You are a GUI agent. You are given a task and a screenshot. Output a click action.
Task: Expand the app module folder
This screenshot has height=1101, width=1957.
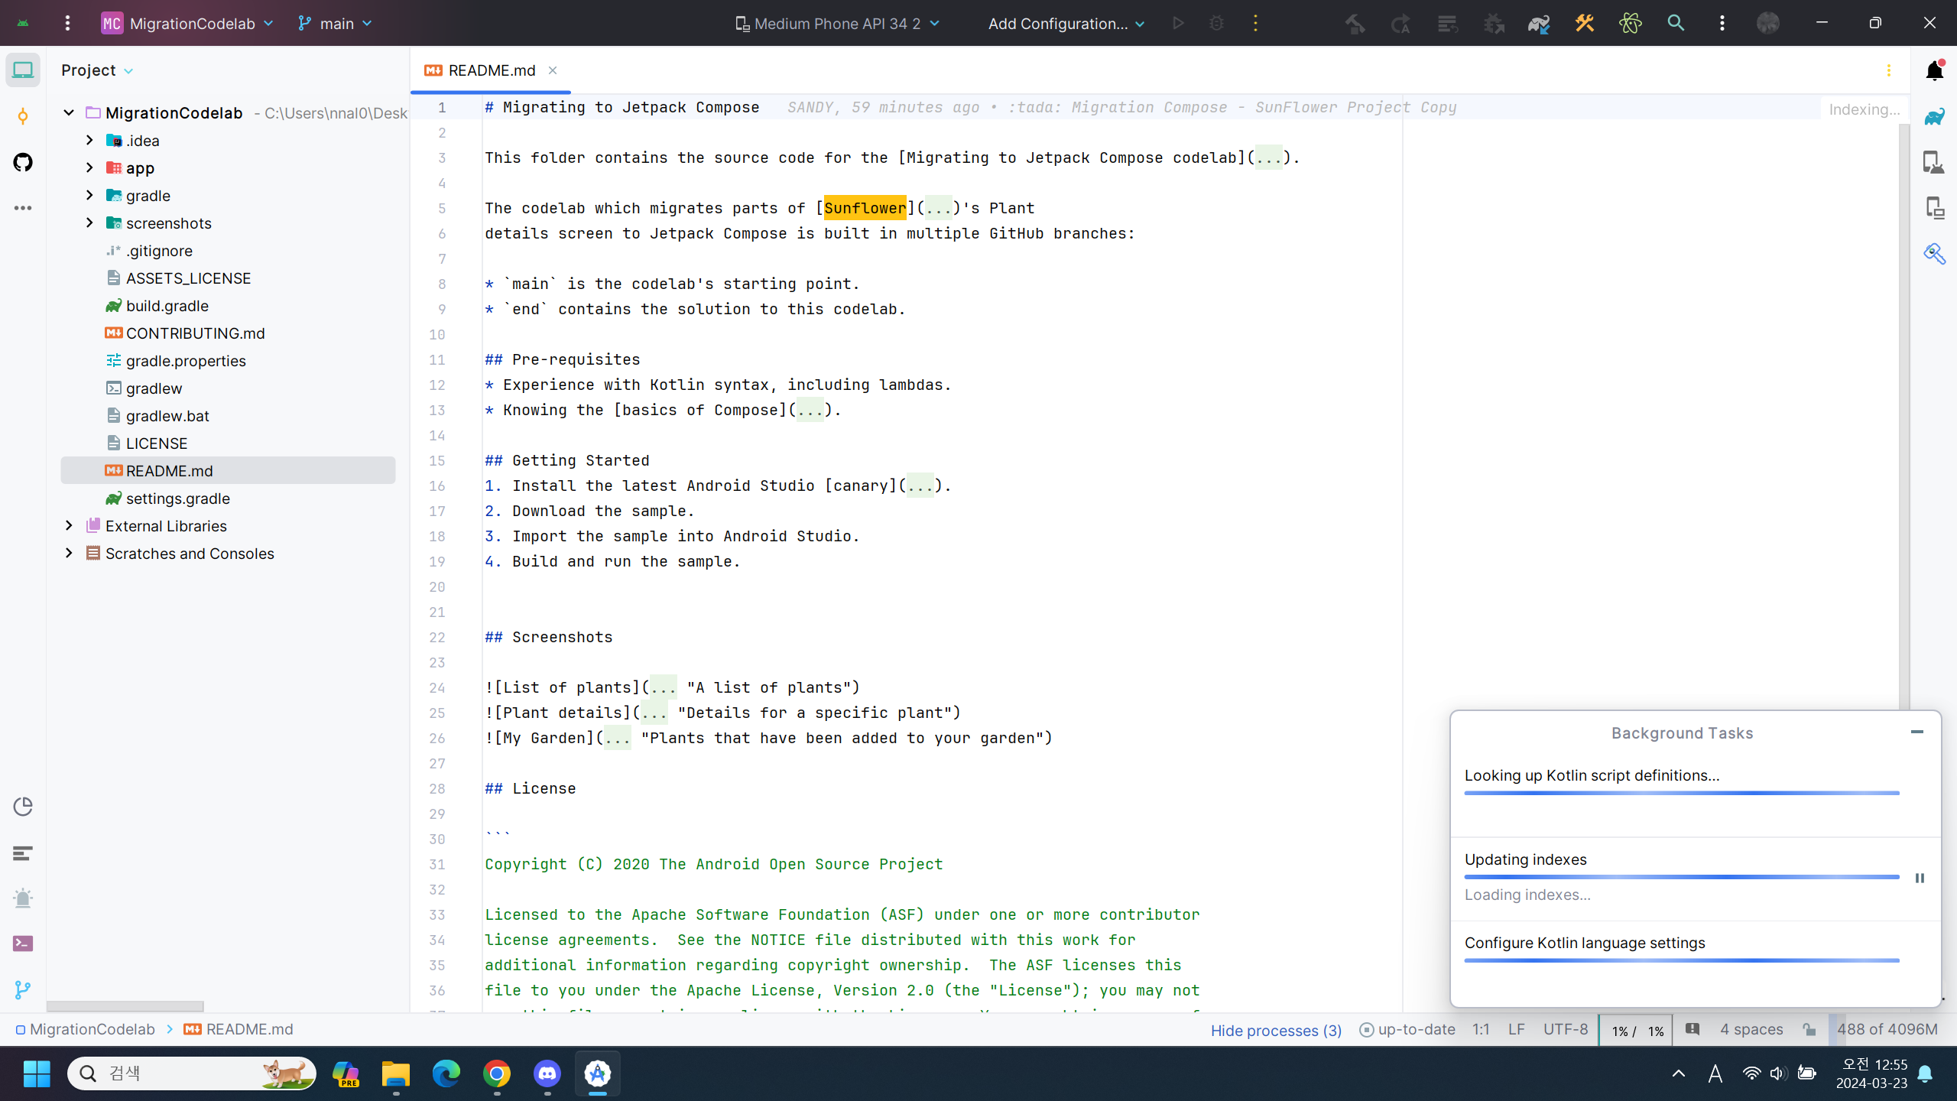pos(89,167)
